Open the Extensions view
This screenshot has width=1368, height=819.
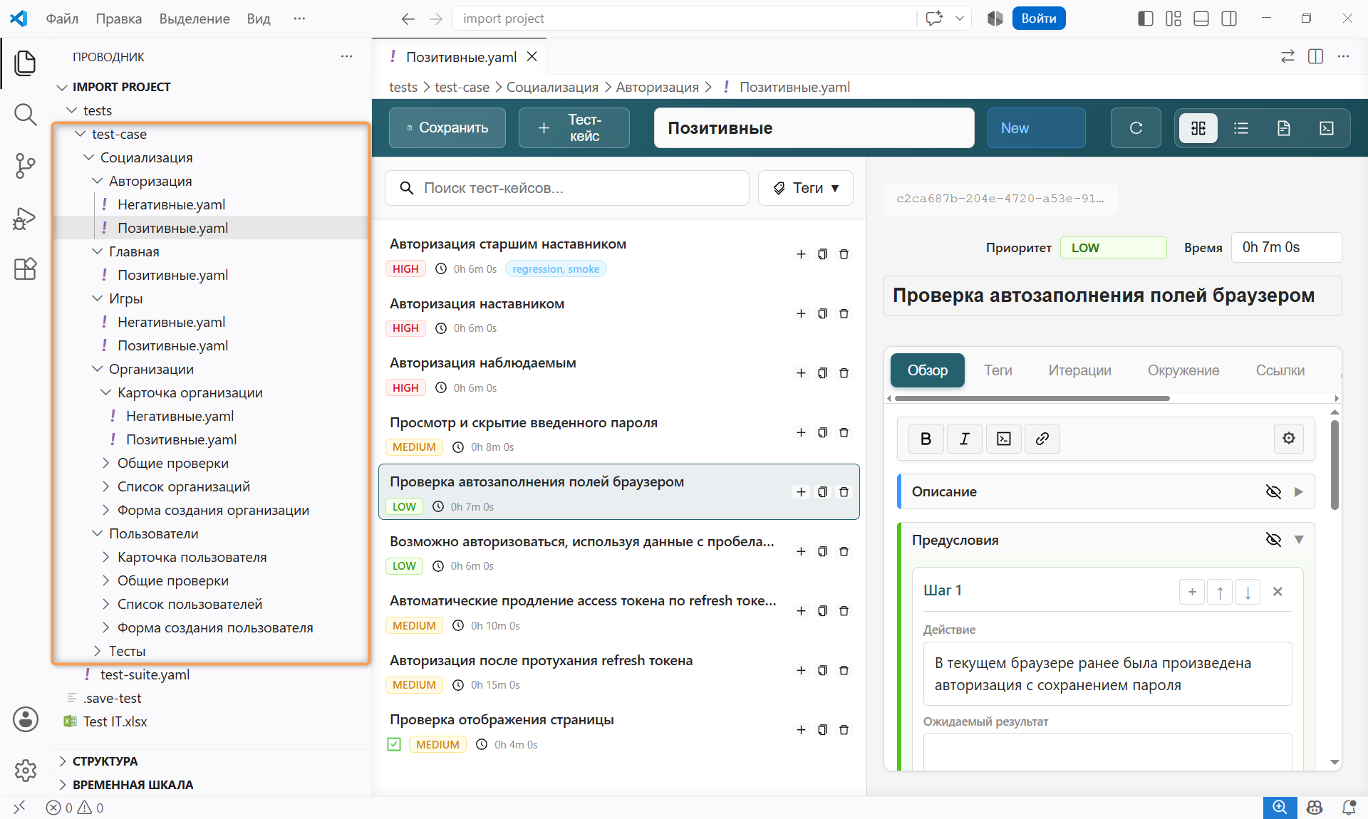tap(26, 268)
